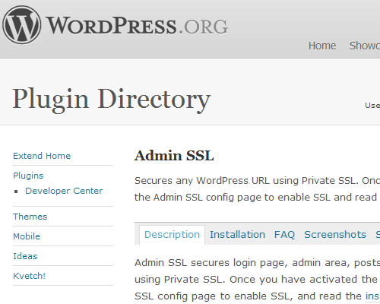The width and height of the screenshot is (380, 304).
Task: Go to Extend Home in sidebar
Action: pos(42,156)
